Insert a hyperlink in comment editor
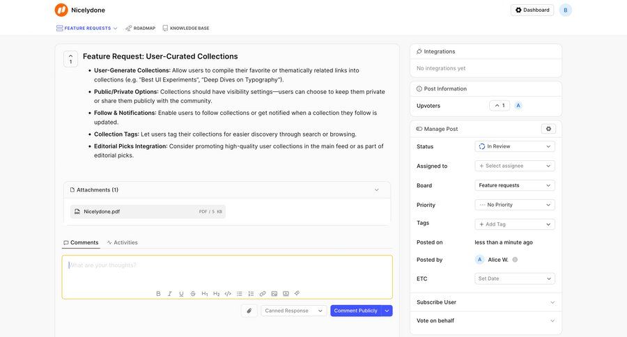This screenshot has width=627, height=337. (x=263, y=294)
